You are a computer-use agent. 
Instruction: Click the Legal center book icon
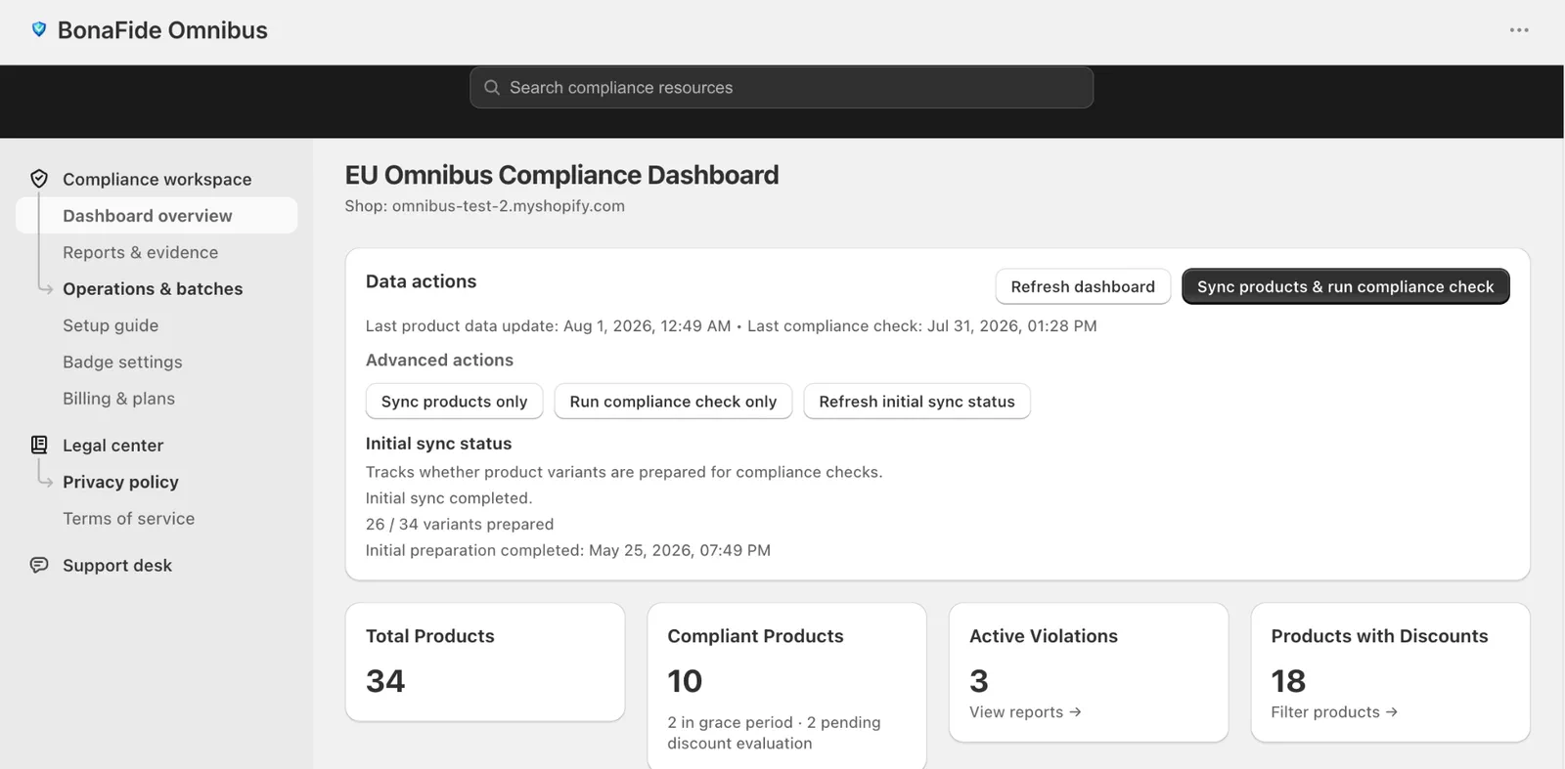(39, 445)
